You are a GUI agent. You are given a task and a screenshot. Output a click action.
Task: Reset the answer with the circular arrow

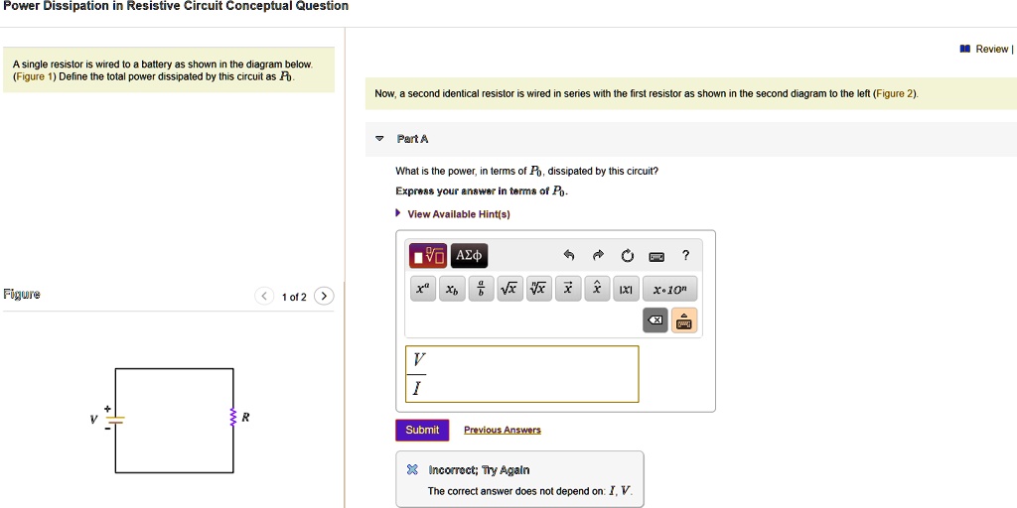point(627,256)
